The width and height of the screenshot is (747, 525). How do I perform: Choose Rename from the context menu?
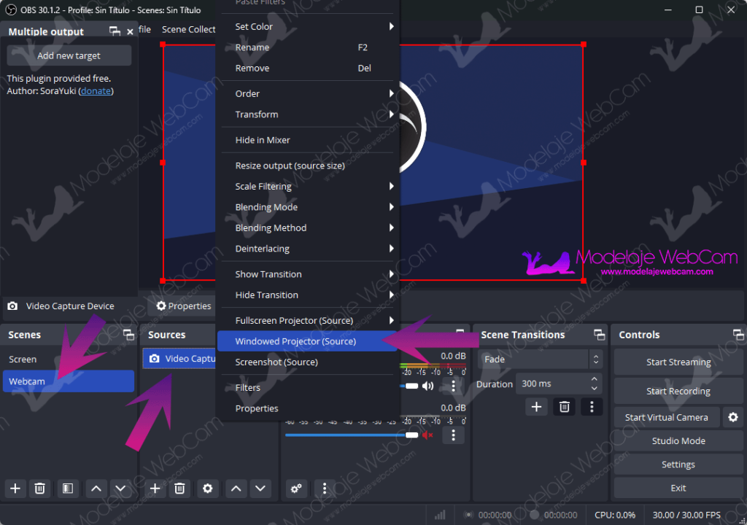[308, 47]
